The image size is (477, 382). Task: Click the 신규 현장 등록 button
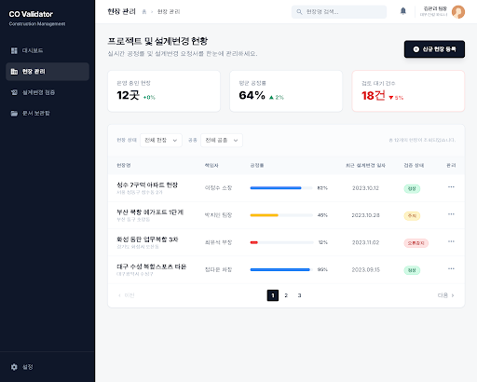434,49
